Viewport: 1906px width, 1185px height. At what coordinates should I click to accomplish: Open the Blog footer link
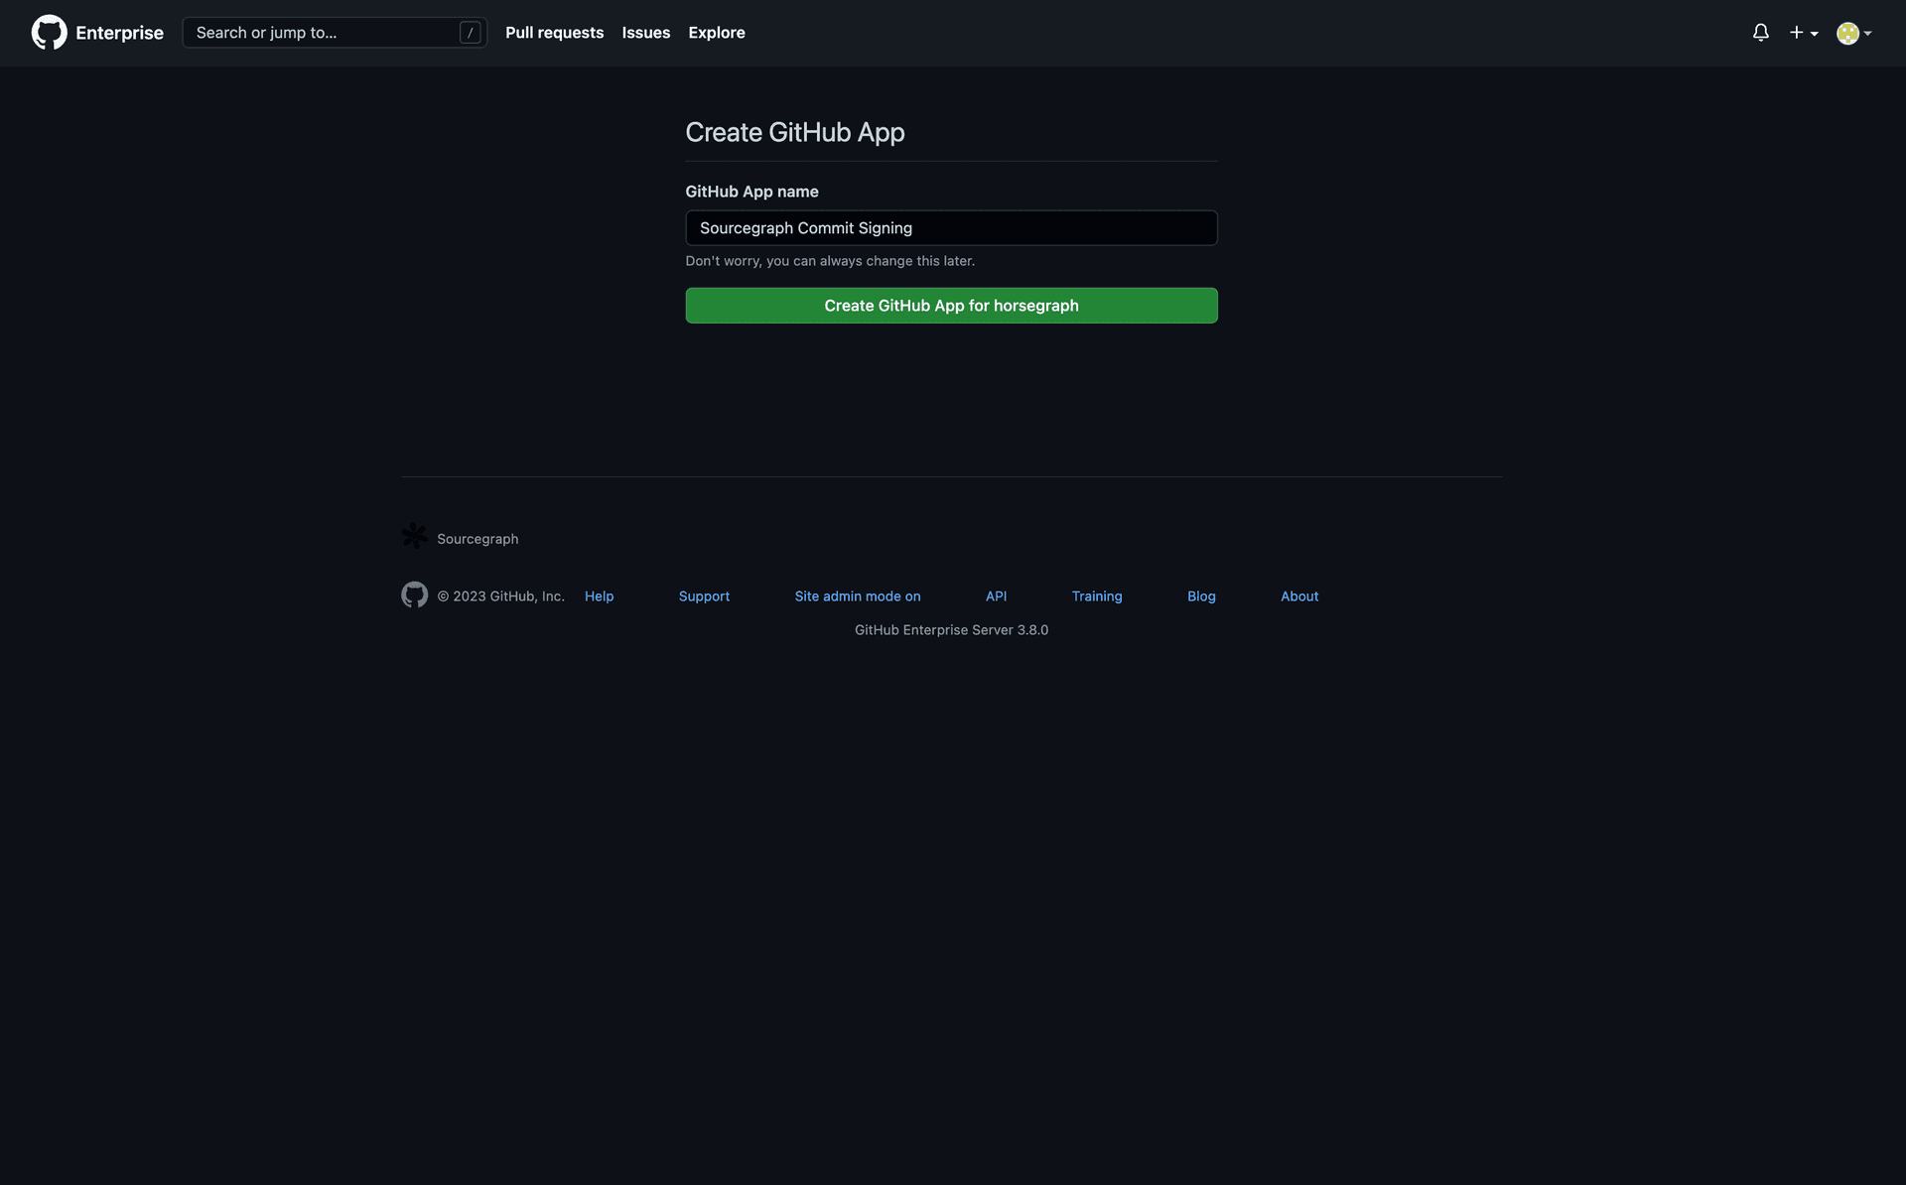click(1201, 596)
